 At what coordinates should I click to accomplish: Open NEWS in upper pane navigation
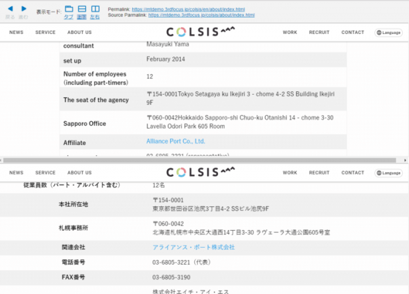16,32
